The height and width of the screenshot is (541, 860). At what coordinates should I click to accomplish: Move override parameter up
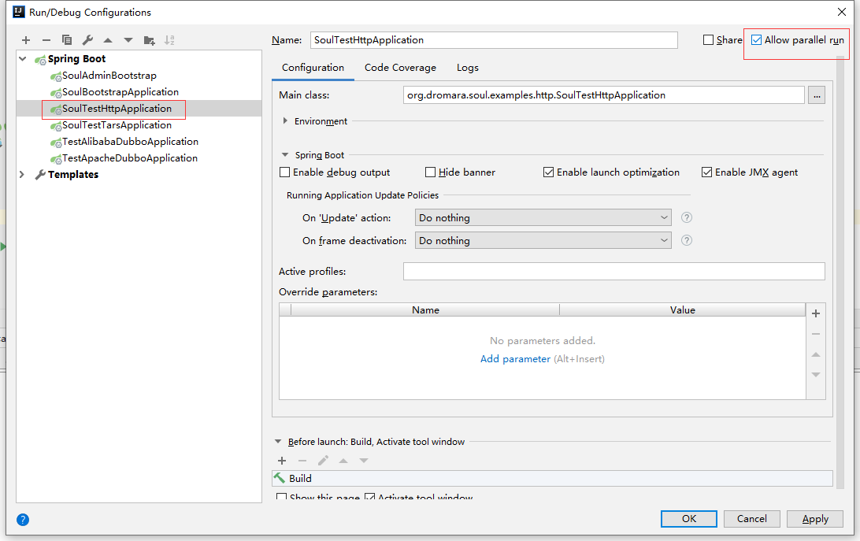pyautogui.click(x=816, y=354)
